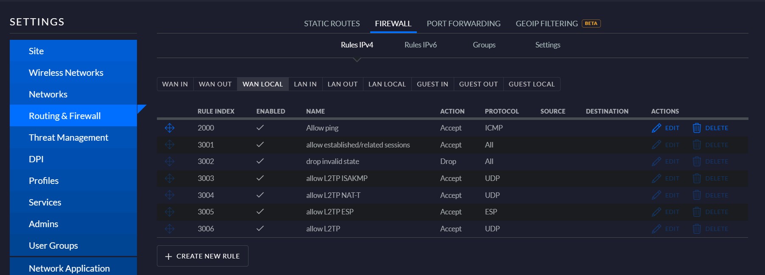Image resolution: width=765 pixels, height=275 pixels.
Task: Open the Rules IPv6 sub-tab
Action: click(420, 45)
